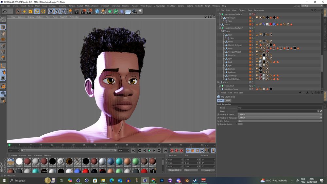Switch to the Coord. tab
327x184 pixels.
(228, 101)
